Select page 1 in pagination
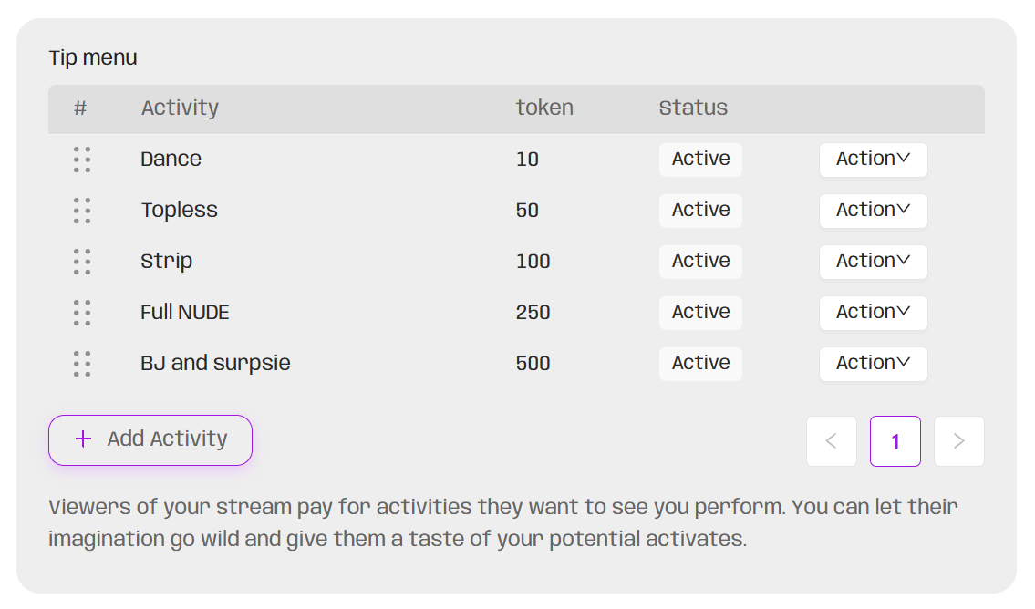Viewport: 1035px width, 609px height. pyautogui.click(x=895, y=441)
